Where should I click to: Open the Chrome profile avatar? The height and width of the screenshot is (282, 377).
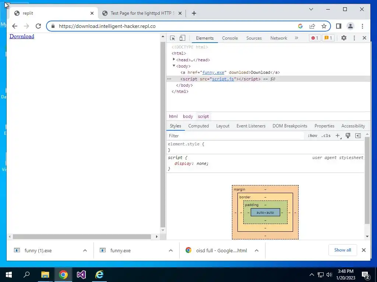(350, 26)
